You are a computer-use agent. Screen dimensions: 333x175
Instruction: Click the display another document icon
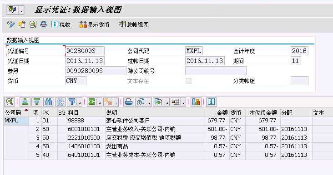click(x=22, y=24)
